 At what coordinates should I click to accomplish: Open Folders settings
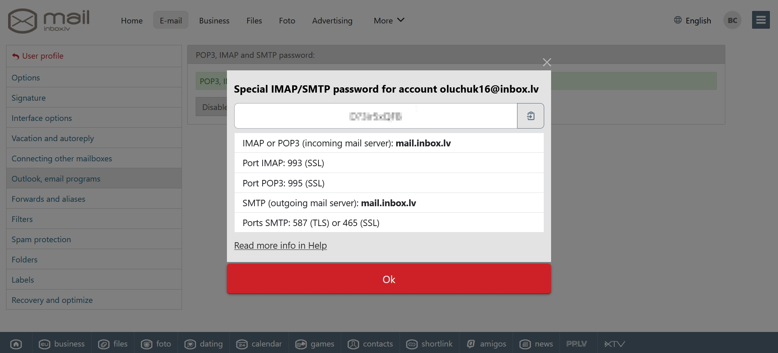94,259
